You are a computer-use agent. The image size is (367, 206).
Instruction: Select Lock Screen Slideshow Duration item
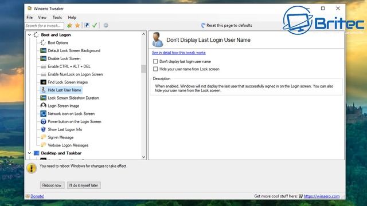tap(73, 98)
